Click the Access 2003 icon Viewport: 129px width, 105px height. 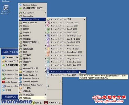pos(48,23)
